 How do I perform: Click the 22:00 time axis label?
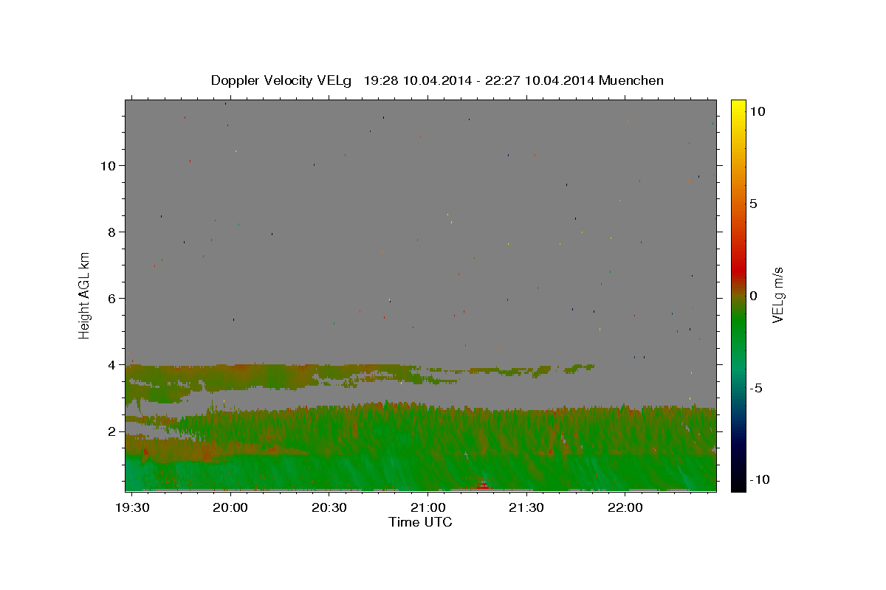tap(625, 507)
